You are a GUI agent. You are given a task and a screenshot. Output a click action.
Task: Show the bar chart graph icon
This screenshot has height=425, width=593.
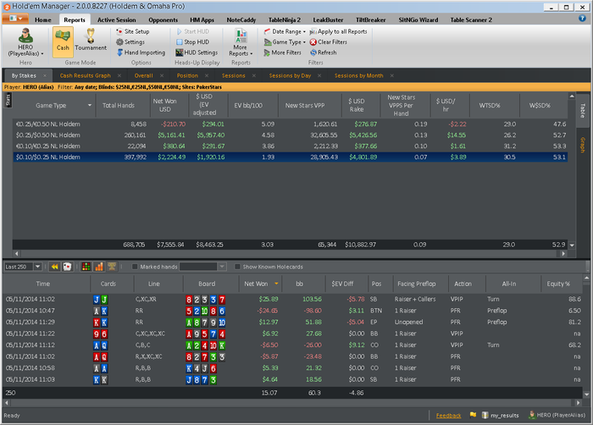pos(99,267)
